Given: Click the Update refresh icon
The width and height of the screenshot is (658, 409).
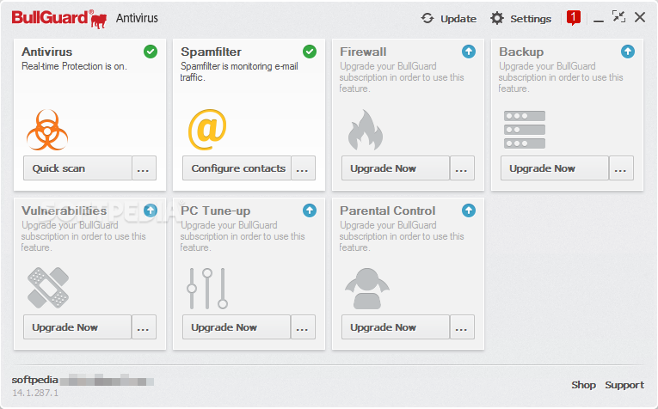Looking at the screenshot, I should (427, 18).
